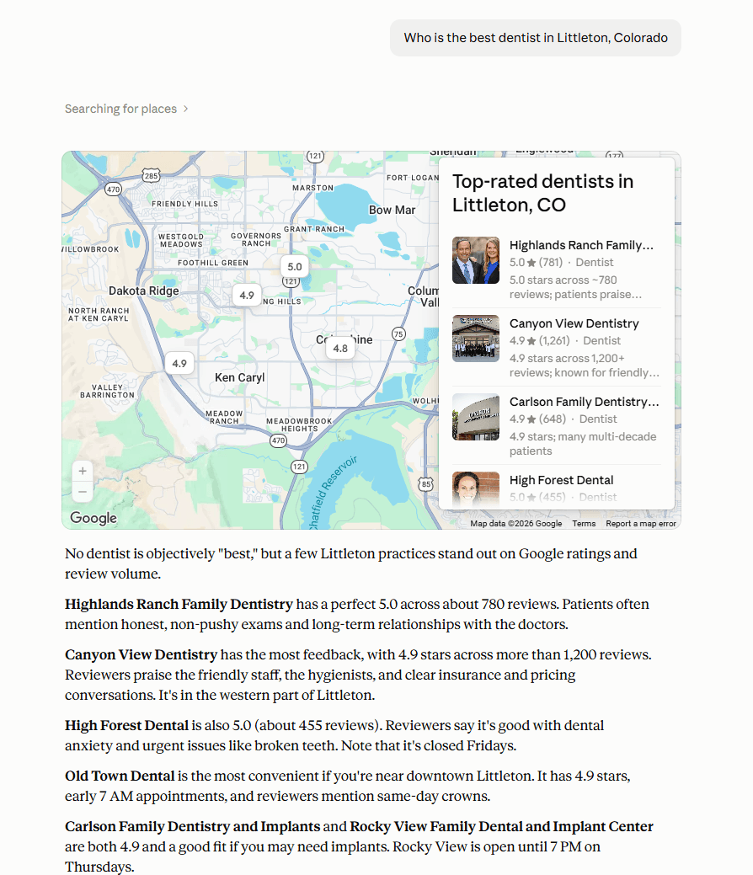Click bold Rocky View Family Dental text
Screen dimensions: 753x875
(501, 826)
